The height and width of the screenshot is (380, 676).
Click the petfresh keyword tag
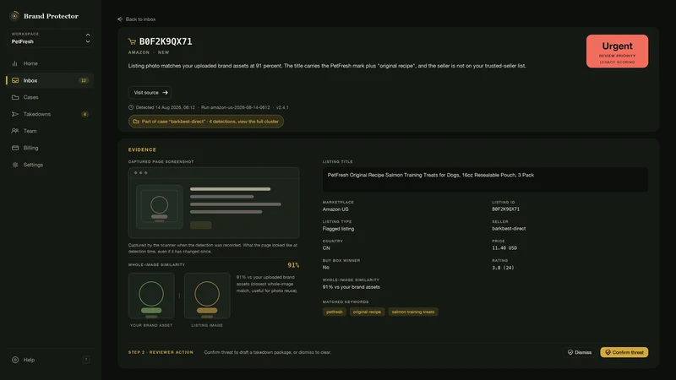pyautogui.click(x=335, y=312)
